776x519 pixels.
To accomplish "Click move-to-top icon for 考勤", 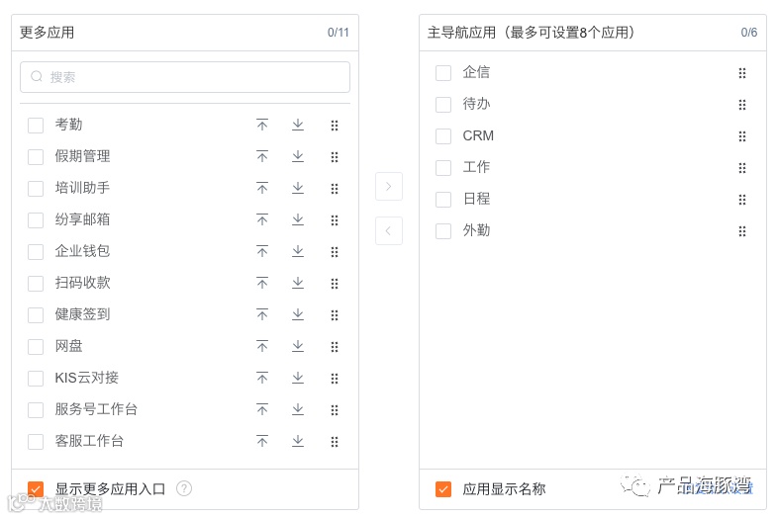I will tap(262, 125).
